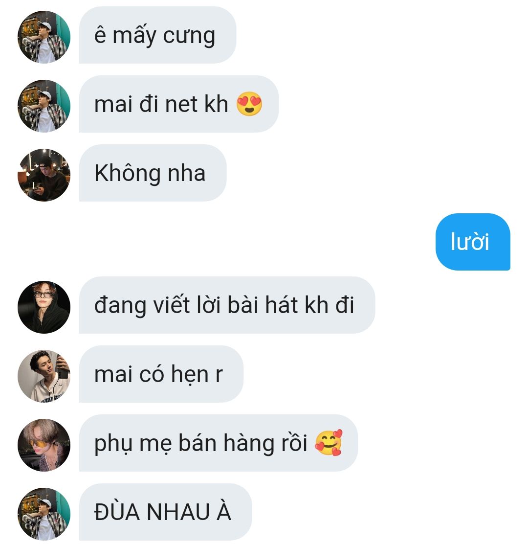The height and width of the screenshot is (545, 528).
Task: View profile of sender with glasses and black hoodie
Action: pyautogui.click(x=44, y=307)
